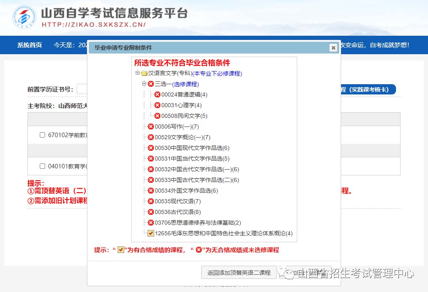The image size is (428, 292).
Task: Check the 040101教育学 checkbox
Action: pos(42,166)
